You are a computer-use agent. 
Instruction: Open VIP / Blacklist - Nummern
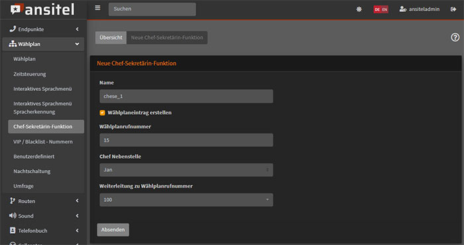pyautogui.click(x=43, y=141)
